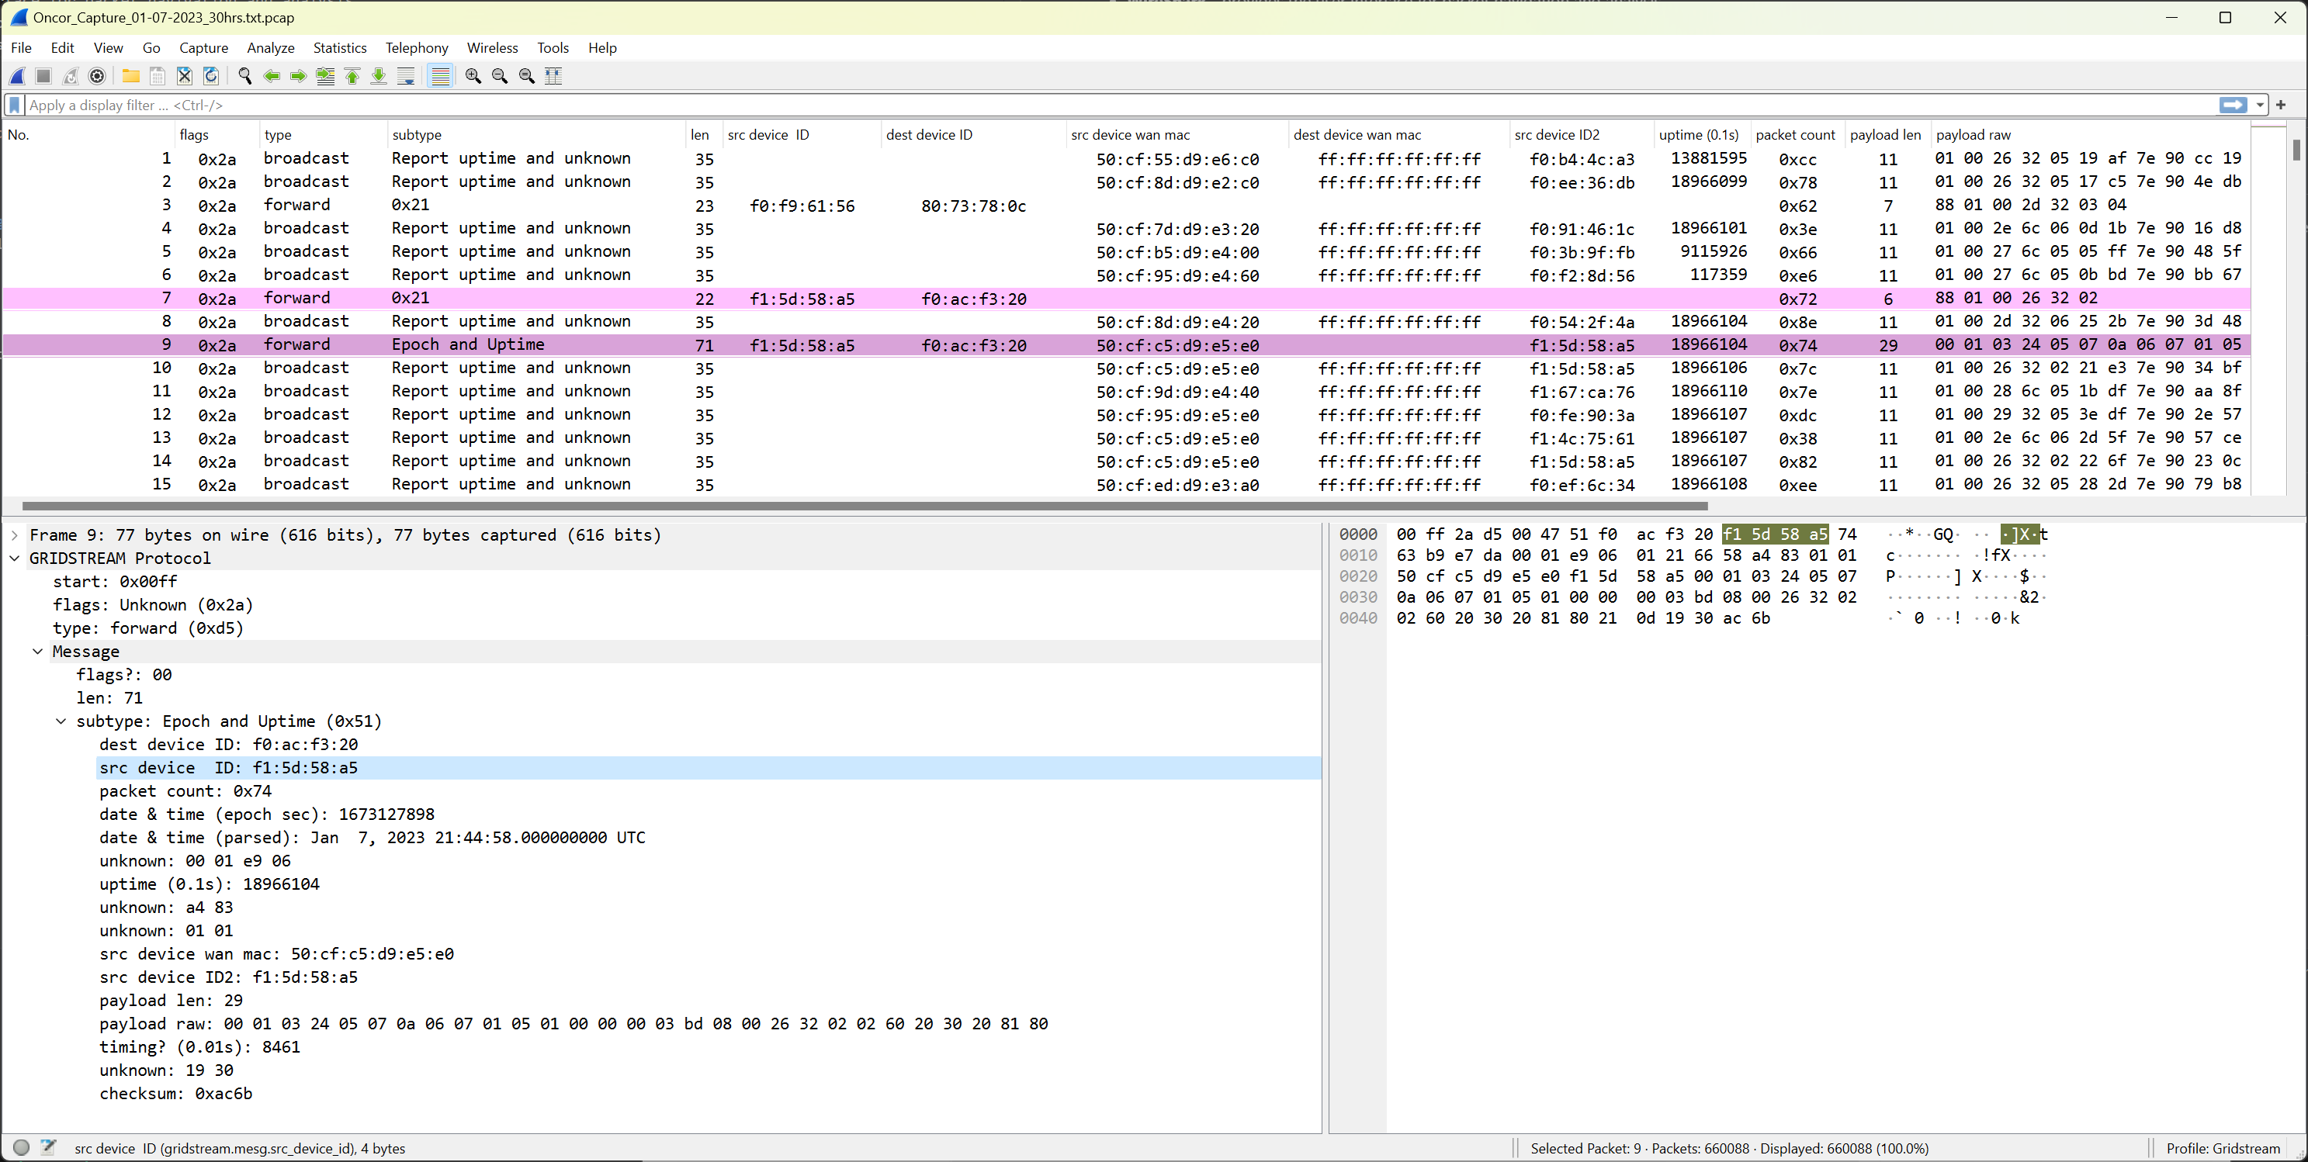Reset text to normal size icon
Viewport: 2308px width, 1162px height.
tap(527, 76)
